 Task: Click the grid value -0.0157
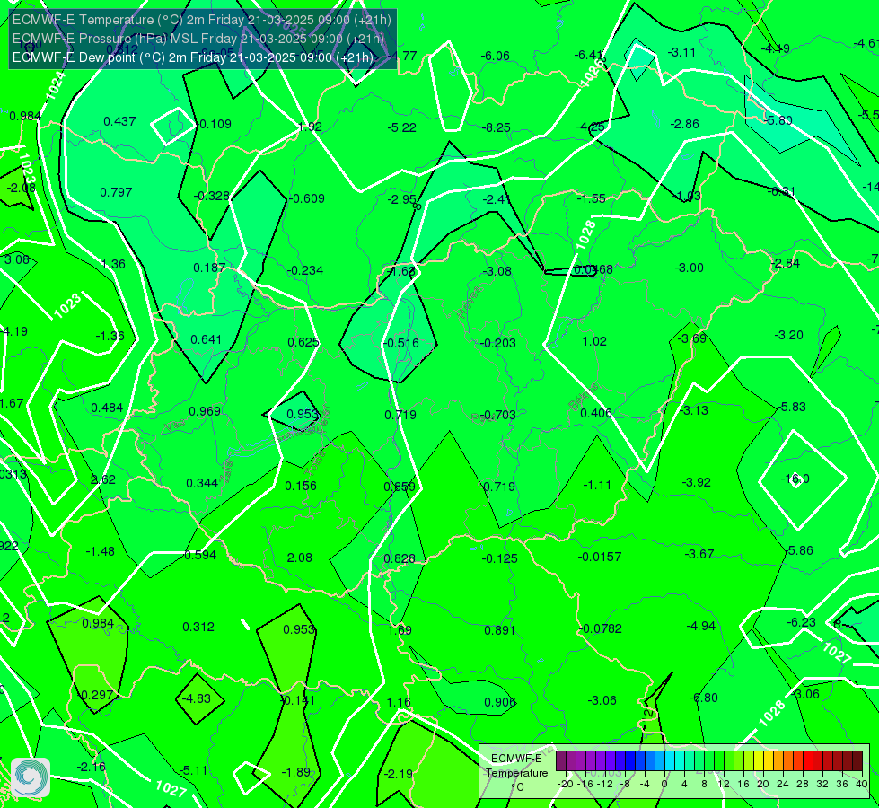pyautogui.click(x=599, y=557)
